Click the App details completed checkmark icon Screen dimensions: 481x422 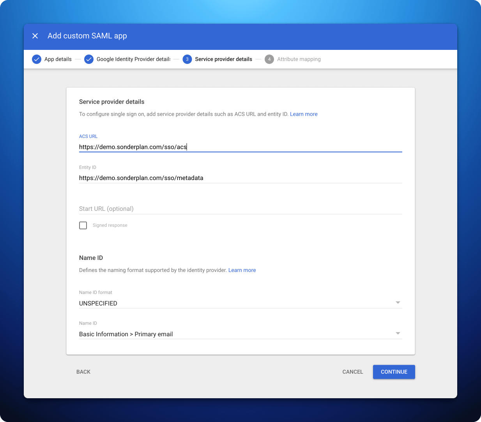coord(36,59)
